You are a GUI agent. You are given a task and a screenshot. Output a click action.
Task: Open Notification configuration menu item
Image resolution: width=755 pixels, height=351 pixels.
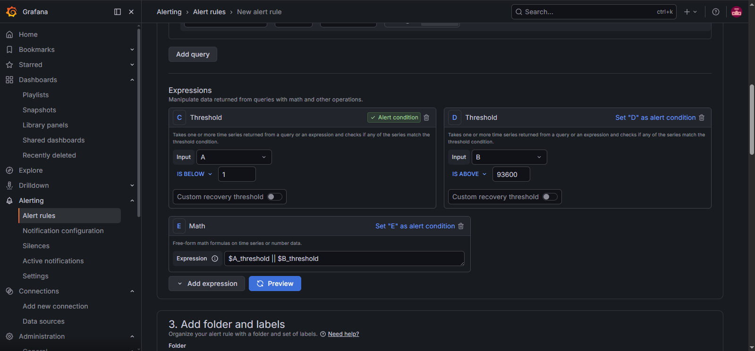(x=63, y=231)
